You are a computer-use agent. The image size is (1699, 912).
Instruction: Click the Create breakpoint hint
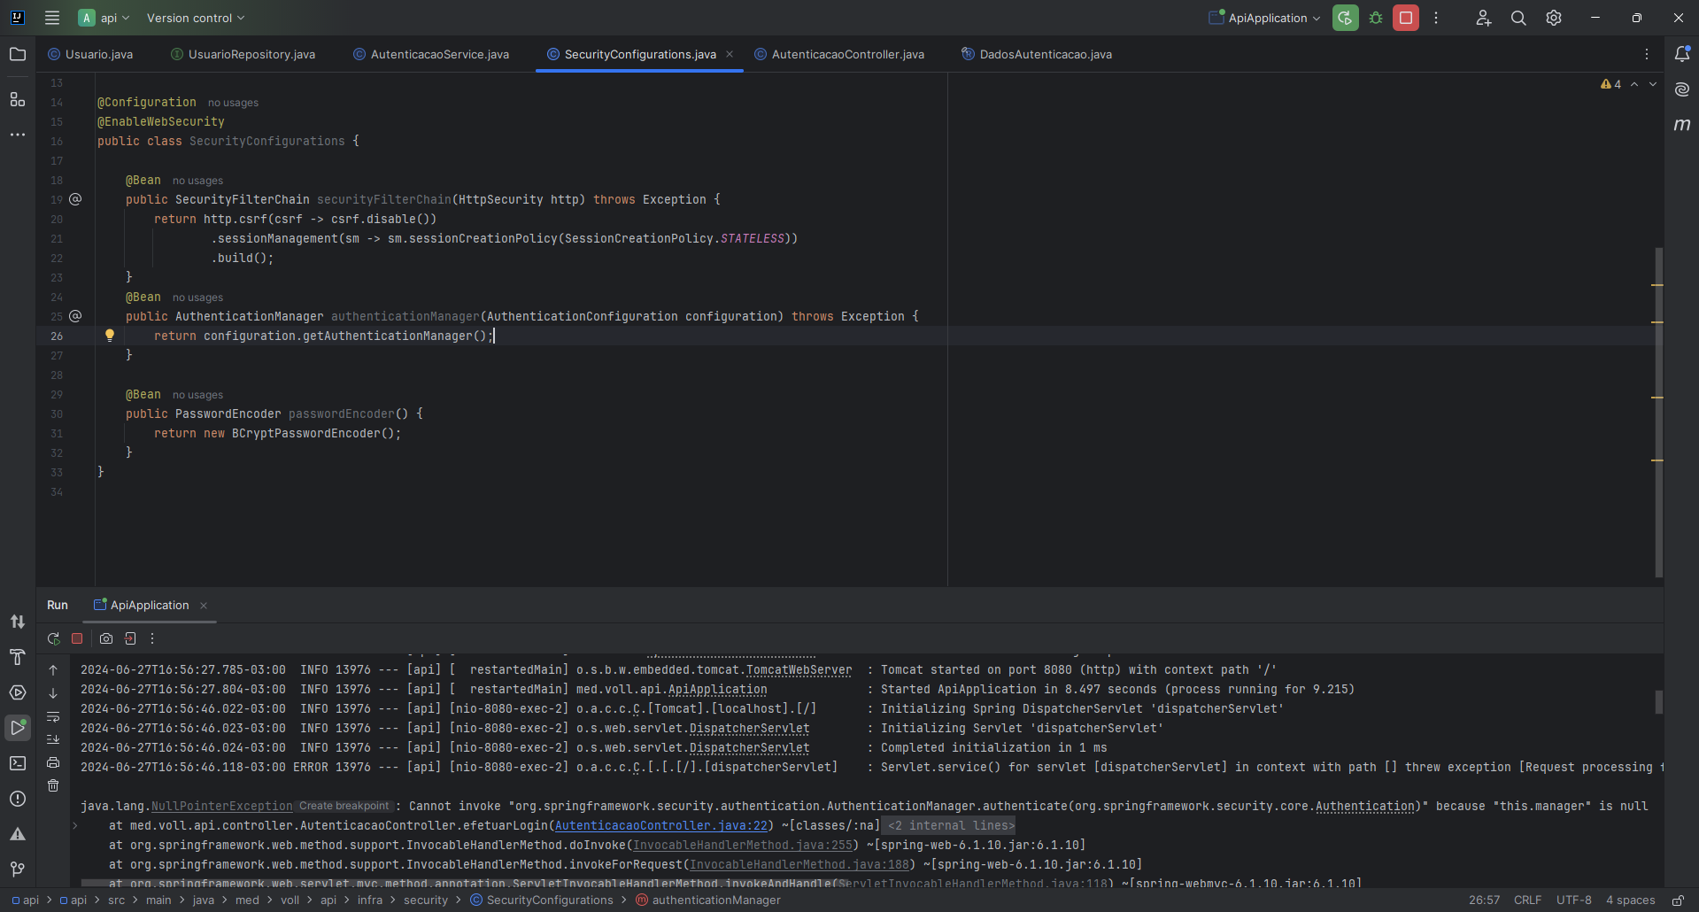point(344,806)
